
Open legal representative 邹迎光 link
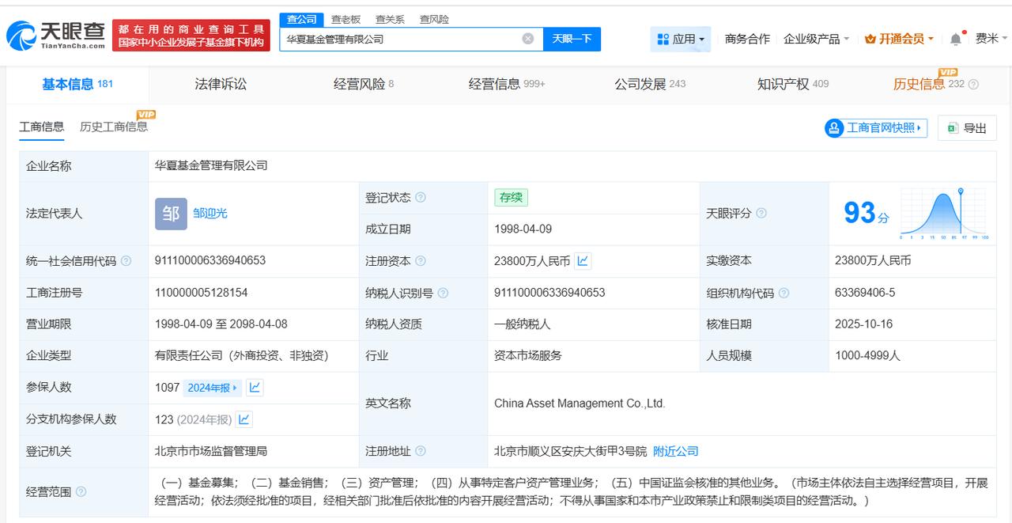click(x=210, y=213)
